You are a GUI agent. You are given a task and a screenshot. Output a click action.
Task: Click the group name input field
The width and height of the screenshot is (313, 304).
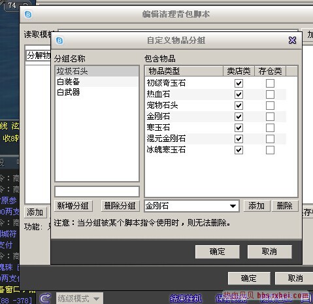point(97,192)
